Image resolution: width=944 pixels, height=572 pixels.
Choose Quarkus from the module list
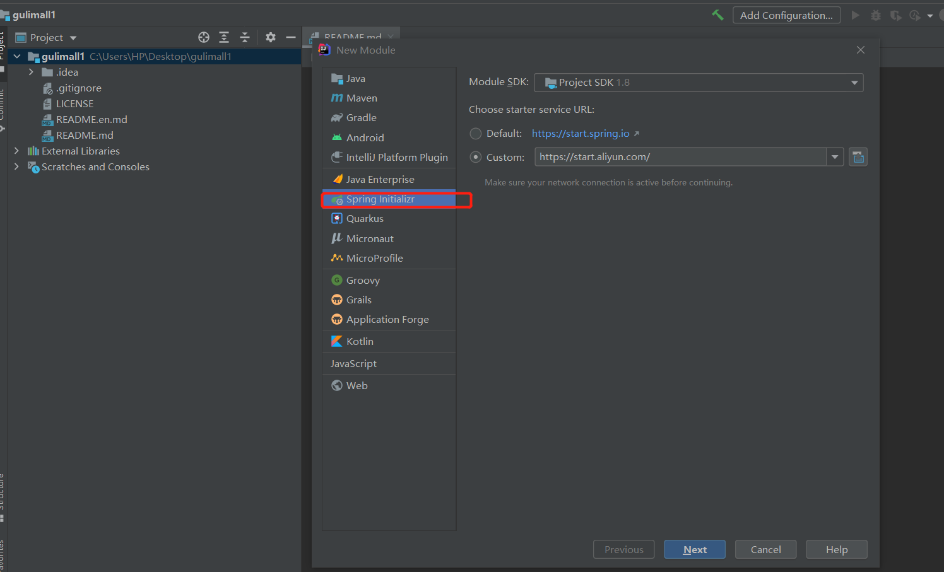click(389, 218)
